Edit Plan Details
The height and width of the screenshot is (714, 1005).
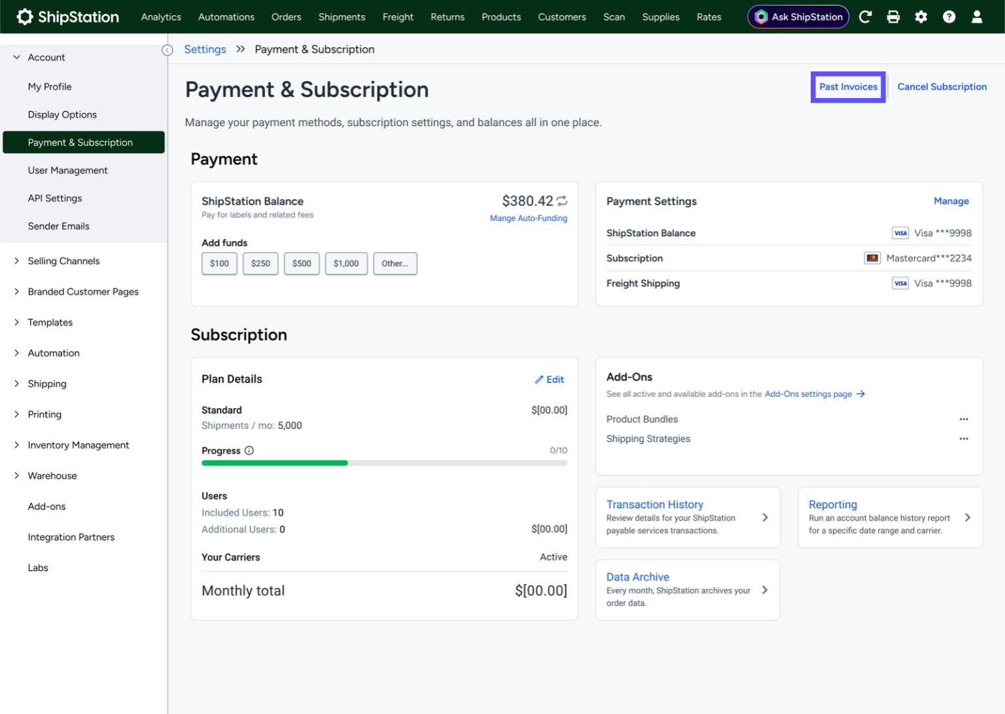(550, 379)
